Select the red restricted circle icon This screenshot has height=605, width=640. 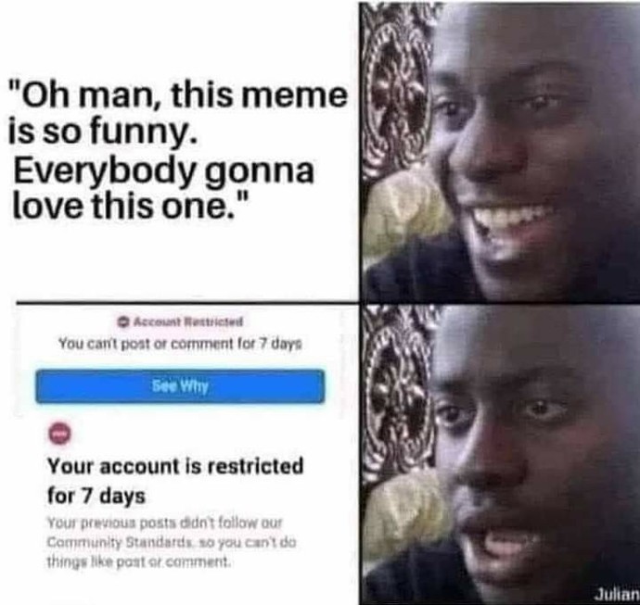(x=60, y=435)
